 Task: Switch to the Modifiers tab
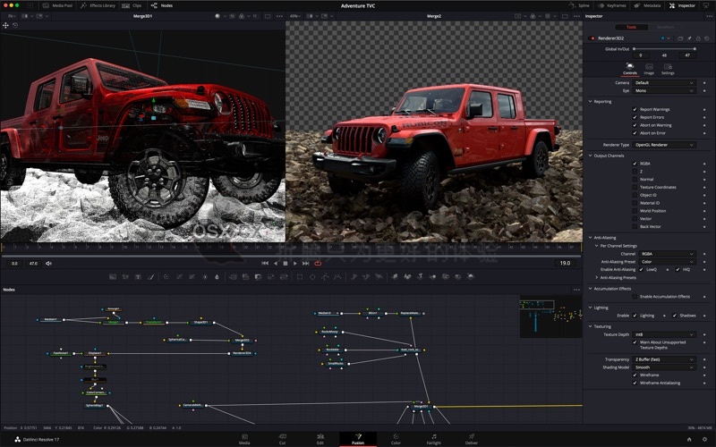(665, 27)
